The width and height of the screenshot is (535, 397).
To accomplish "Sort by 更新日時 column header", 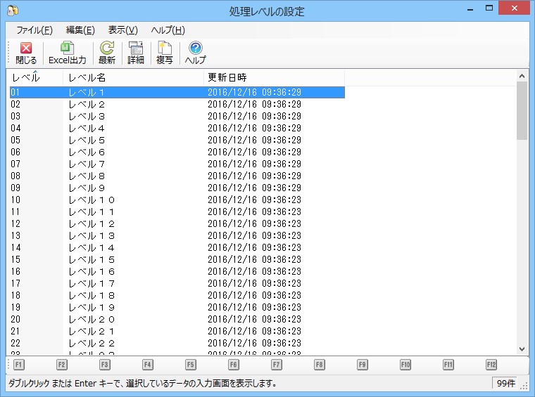I will [x=273, y=77].
